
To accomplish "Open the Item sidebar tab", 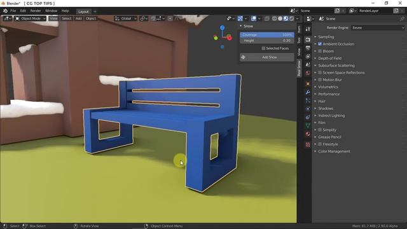I will (x=299, y=29).
